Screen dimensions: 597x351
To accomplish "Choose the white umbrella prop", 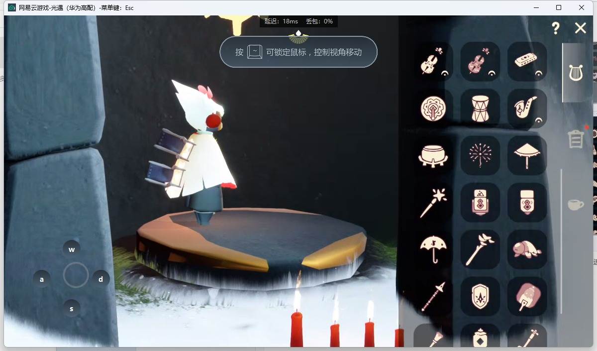I will [x=432, y=249].
